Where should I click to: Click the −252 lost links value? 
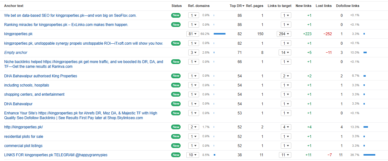click(327, 34)
